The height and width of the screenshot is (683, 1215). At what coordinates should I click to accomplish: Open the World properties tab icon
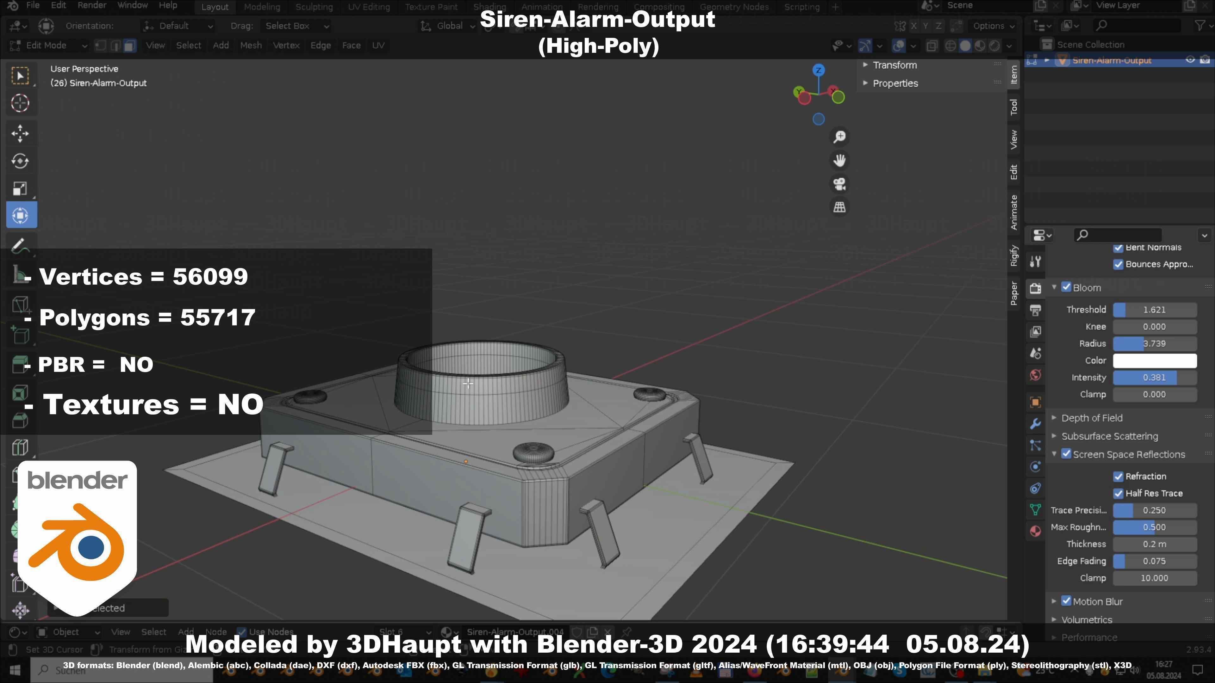click(x=1035, y=375)
